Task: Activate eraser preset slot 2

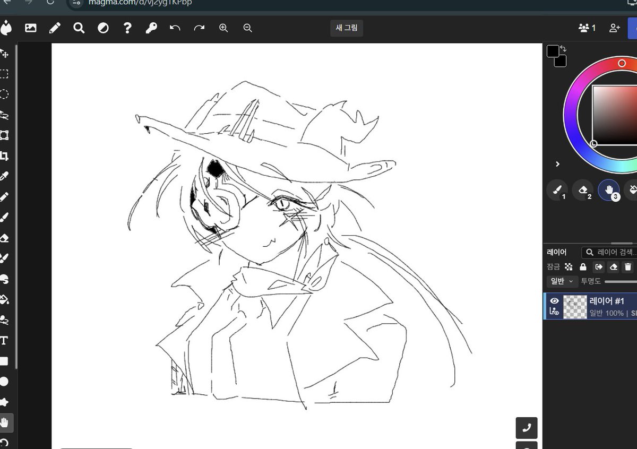Action: tap(583, 190)
